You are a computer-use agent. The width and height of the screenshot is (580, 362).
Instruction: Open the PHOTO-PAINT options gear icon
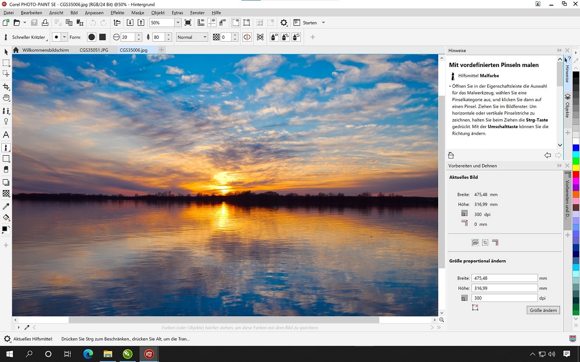pos(284,22)
